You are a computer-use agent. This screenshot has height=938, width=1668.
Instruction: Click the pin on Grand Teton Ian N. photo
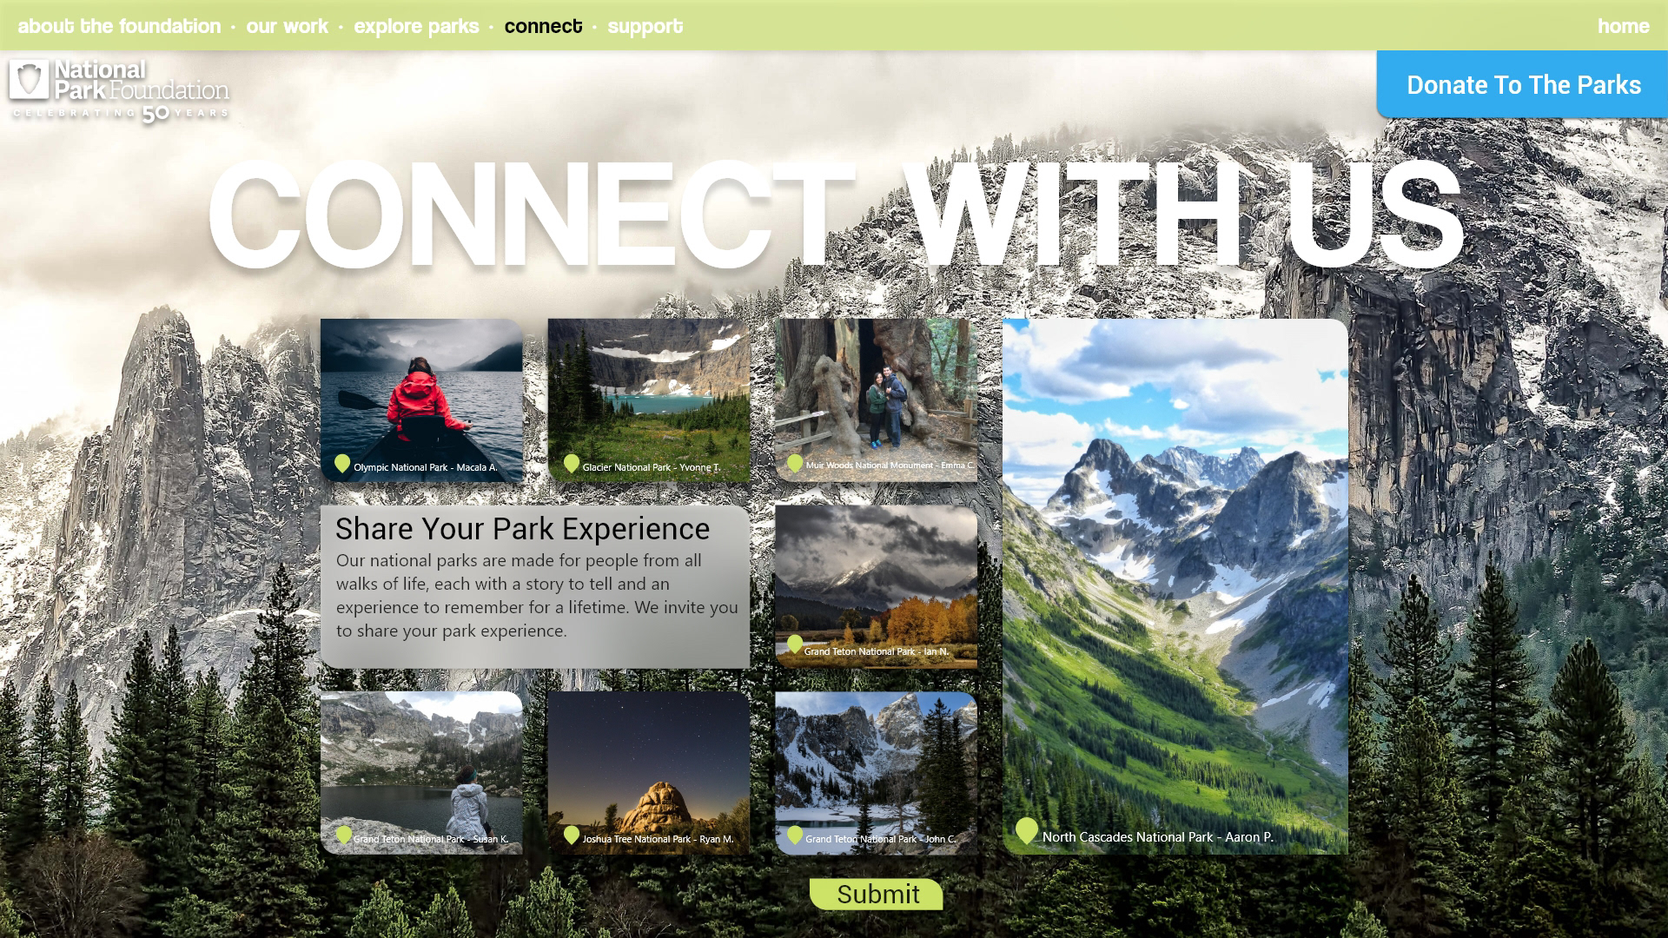tap(794, 644)
